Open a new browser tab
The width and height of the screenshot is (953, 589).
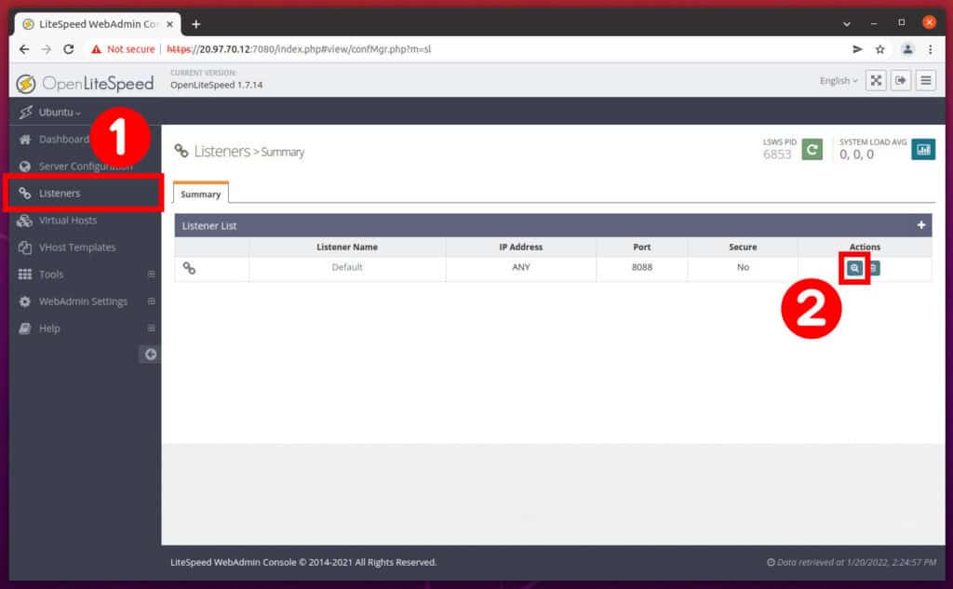195,24
